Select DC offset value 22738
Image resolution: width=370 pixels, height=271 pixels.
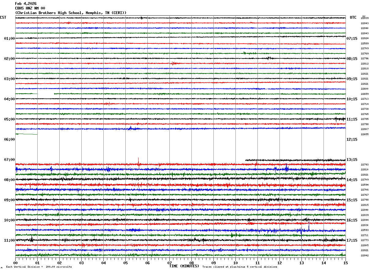click(365, 109)
